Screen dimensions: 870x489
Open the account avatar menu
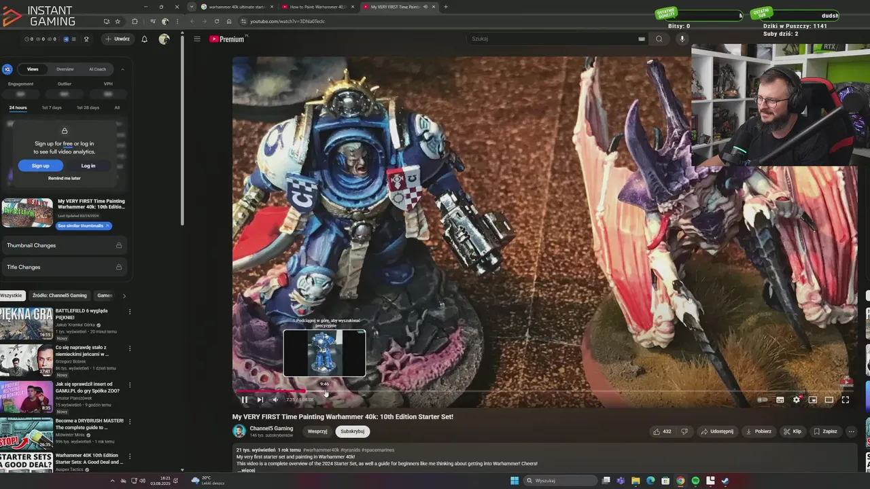click(x=164, y=39)
